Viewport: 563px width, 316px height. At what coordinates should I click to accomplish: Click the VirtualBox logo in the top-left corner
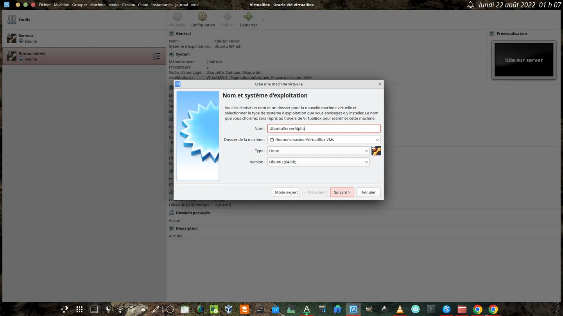coord(7,5)
